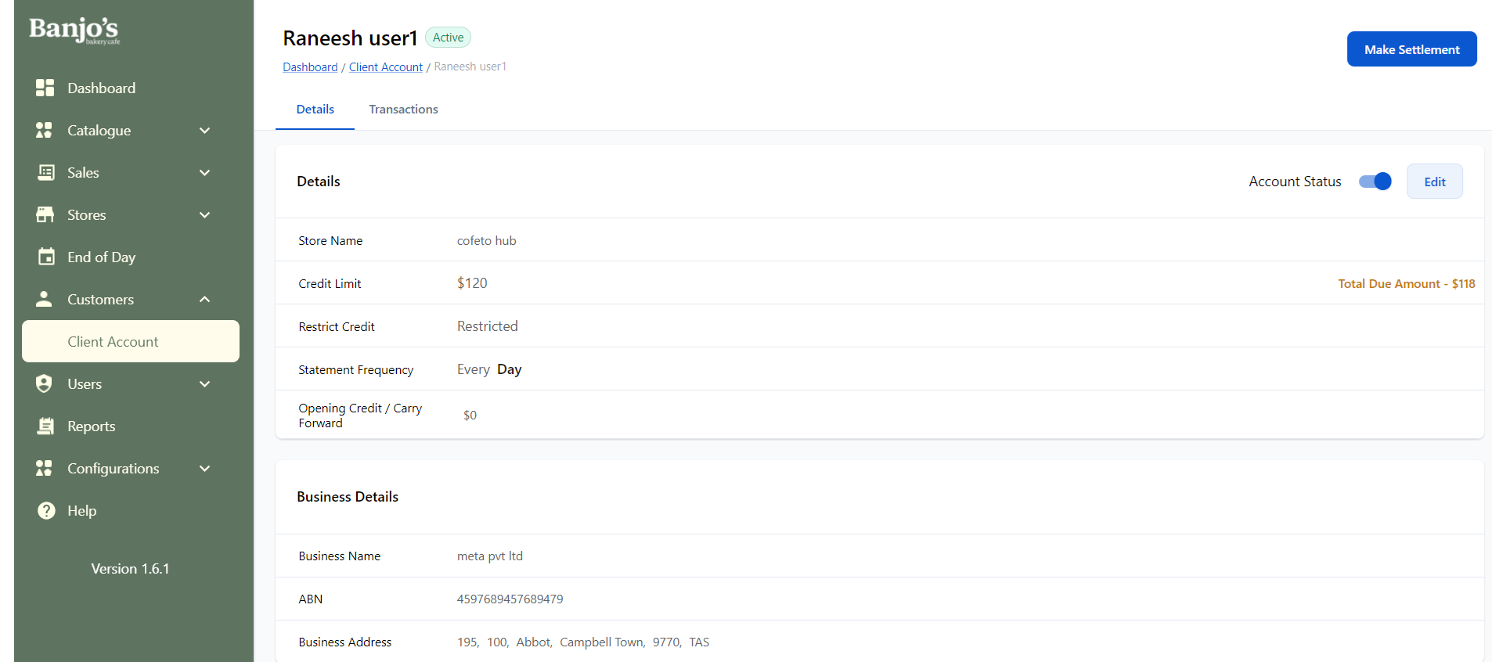The width and height of the screenshot is (1492, 662).
Task: Click the End of Day calendar icon
Action: [46, 257]
